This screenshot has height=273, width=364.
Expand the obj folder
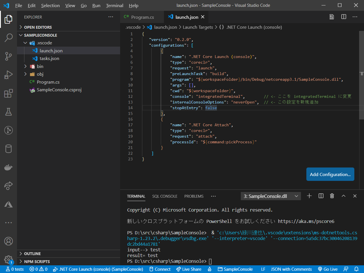coord(68,74)
